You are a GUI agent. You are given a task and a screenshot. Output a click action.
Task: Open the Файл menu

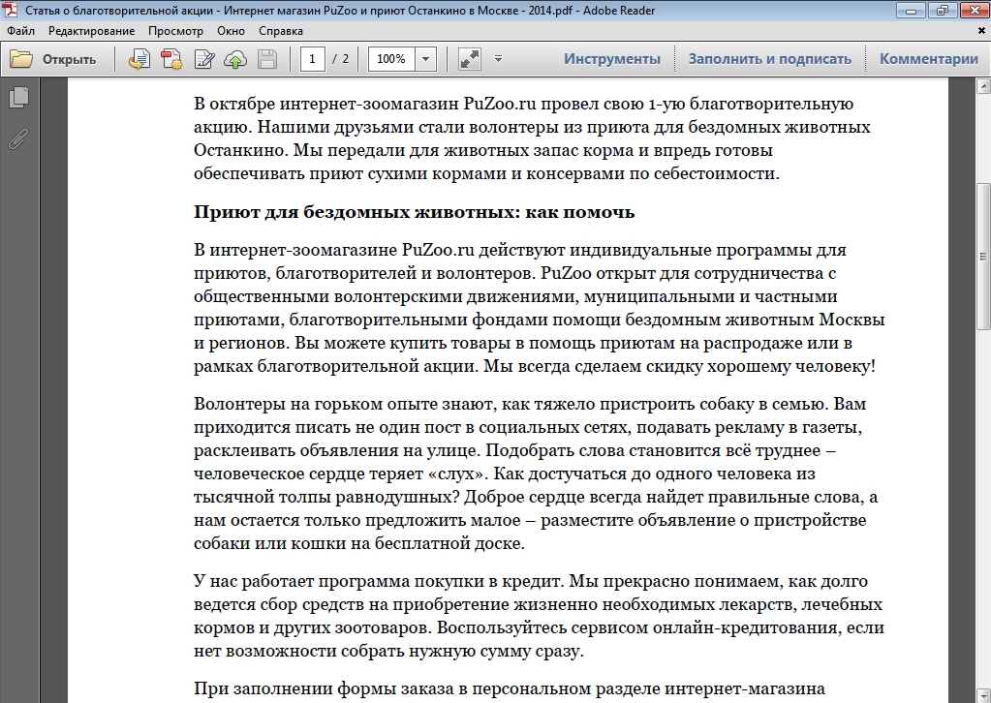21,31
